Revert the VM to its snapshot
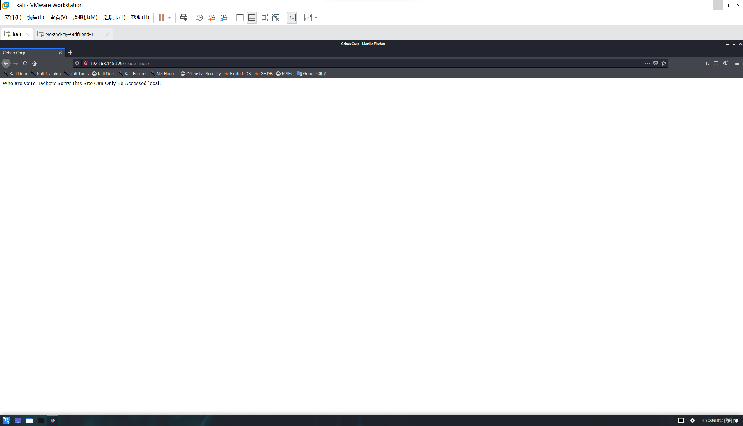The width and height of the screenshot is (743, 426). coord(212,17)
